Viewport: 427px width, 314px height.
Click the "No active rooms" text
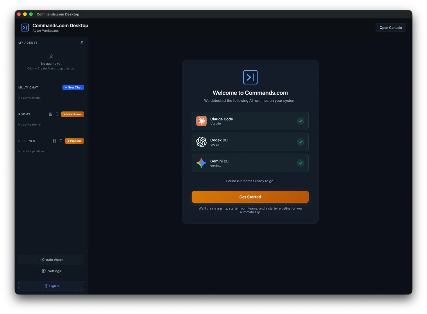29,124
